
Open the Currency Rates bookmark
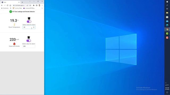click(x=17, y=8)
